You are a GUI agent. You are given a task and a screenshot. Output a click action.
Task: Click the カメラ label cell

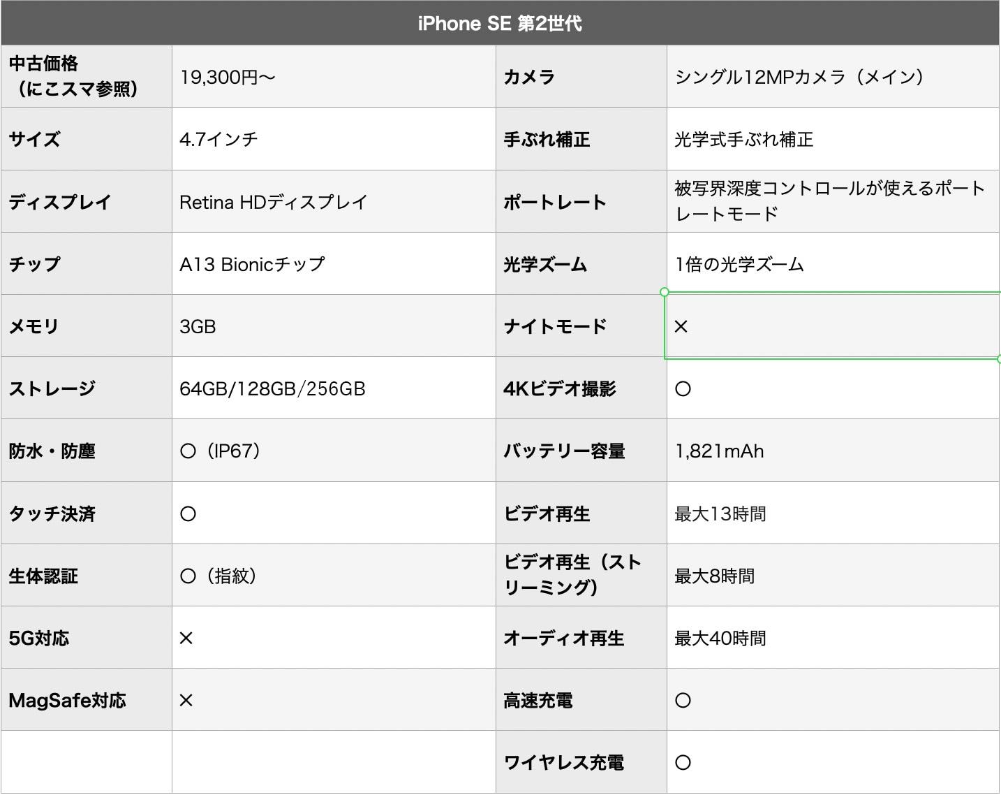pyautogui.click(x=581, y=76)
